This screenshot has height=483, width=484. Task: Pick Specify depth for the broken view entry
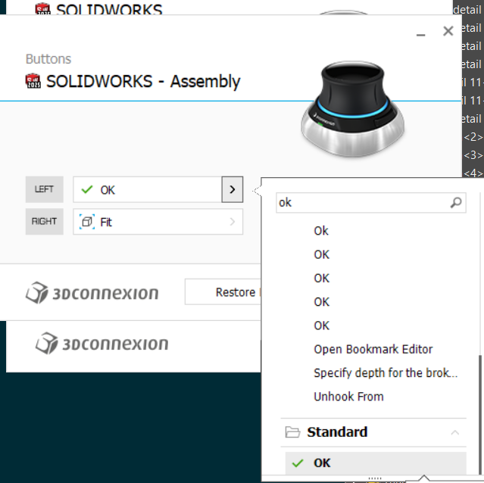click(x=386, y=372)
